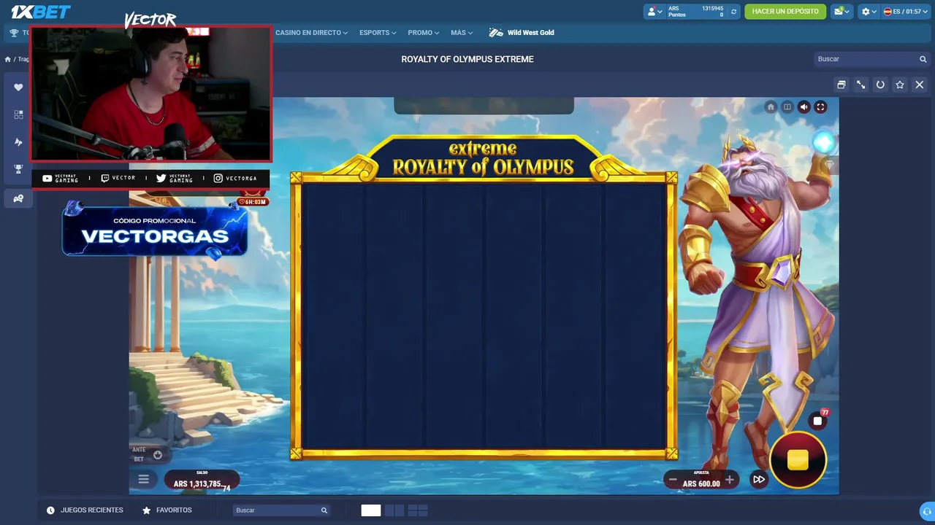Open the favorites heart in the left sidebar

[x=18, y=87]
